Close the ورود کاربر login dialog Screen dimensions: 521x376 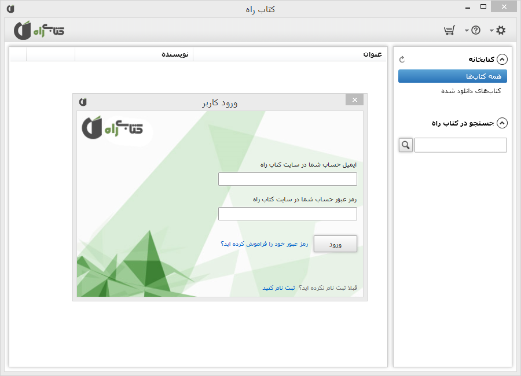354,99
